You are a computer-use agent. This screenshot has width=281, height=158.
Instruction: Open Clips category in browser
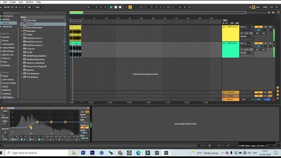click(5, 62)
